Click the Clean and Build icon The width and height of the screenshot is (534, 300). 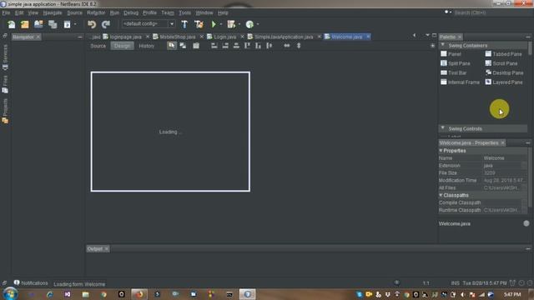(x=199, y=24)
